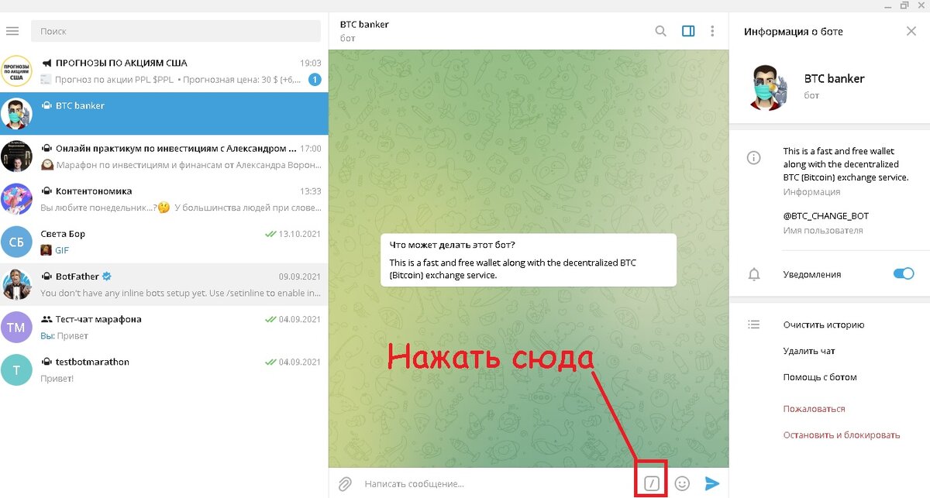This screenshot has width=930, height=498.
Task: Click bot description text in info panel
Action: [846, 164]
